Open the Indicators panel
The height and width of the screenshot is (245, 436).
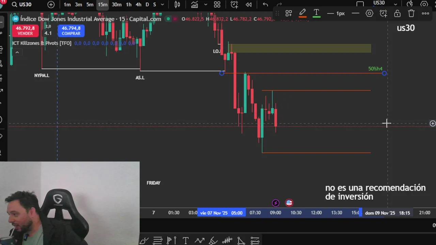point(194,4)
